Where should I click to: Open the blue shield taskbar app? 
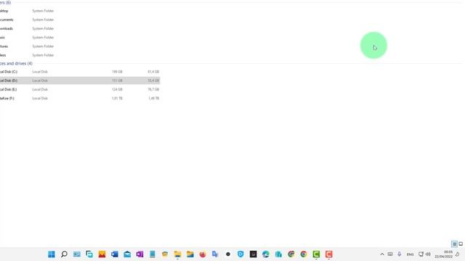(x=240, y=254)
